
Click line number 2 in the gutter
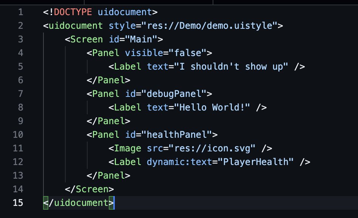coord(20,26)
